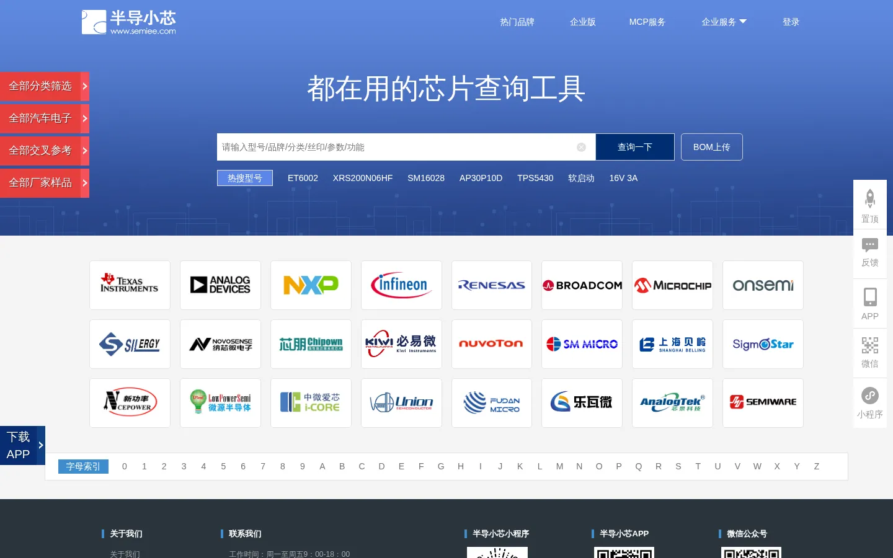This screenshot has height=558, width=893.
Task: Open the 反馈 feedback chat icon
Action: [x=870, y=245]
